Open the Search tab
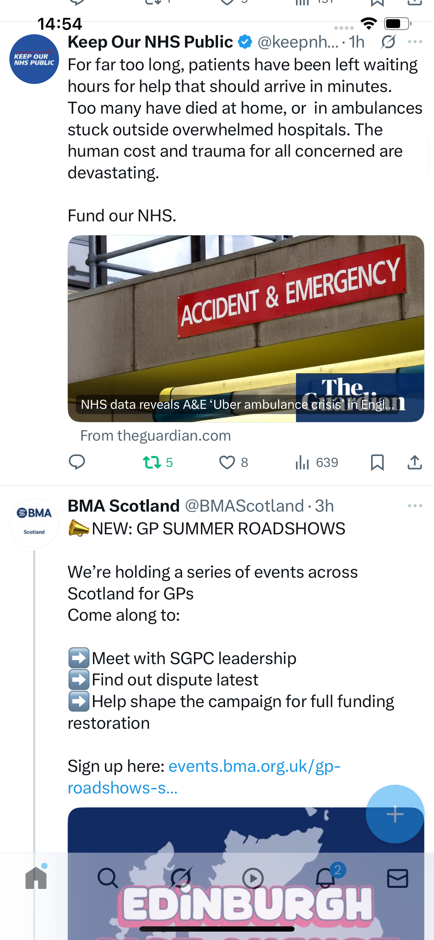Viewport: 434px width, 940px height. 108,878
